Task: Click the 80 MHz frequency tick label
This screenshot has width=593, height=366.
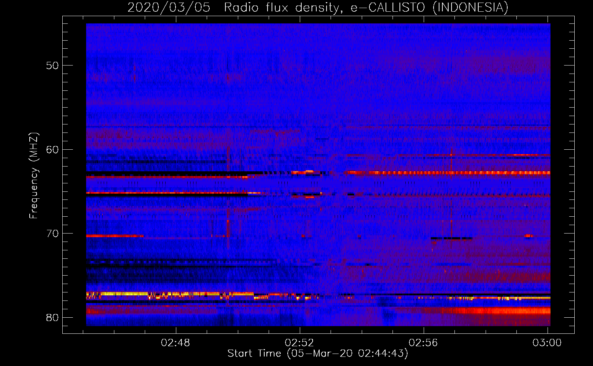Action: 52,317
